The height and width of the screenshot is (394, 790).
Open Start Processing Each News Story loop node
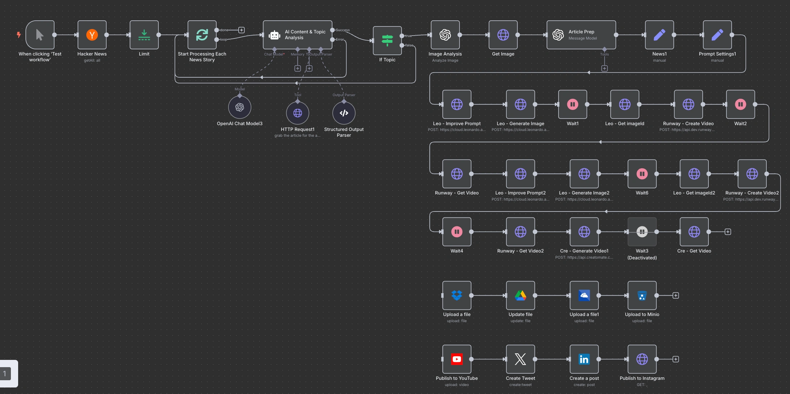pyautogui.click(x=202, y=35)
